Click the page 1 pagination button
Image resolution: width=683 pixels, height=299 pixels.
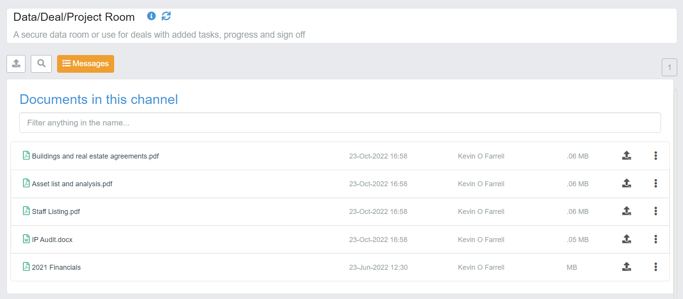point(669,67)
